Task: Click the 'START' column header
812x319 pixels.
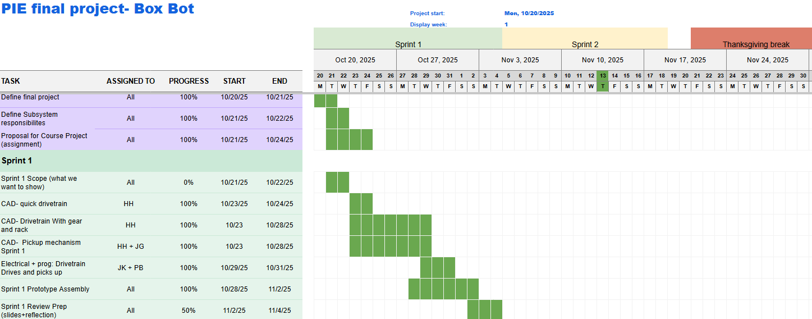Action: click(x=234, y=81)
